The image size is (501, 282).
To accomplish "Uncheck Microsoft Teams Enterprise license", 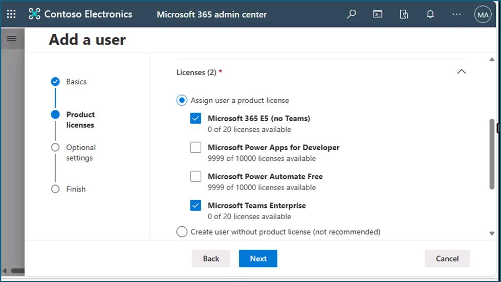I will tap(195, 205).
